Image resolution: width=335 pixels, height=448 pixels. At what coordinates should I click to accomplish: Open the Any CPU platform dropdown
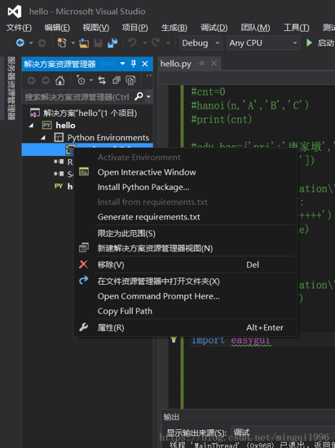pos(262,43)
